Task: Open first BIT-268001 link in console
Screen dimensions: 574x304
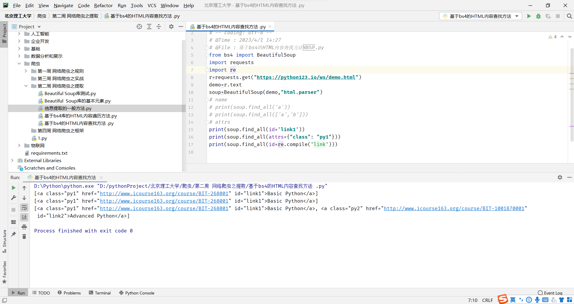Action: [164, 193]
